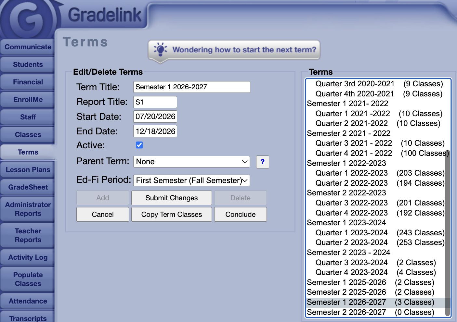Click the greyed-out Delete button

coord(241,198)
